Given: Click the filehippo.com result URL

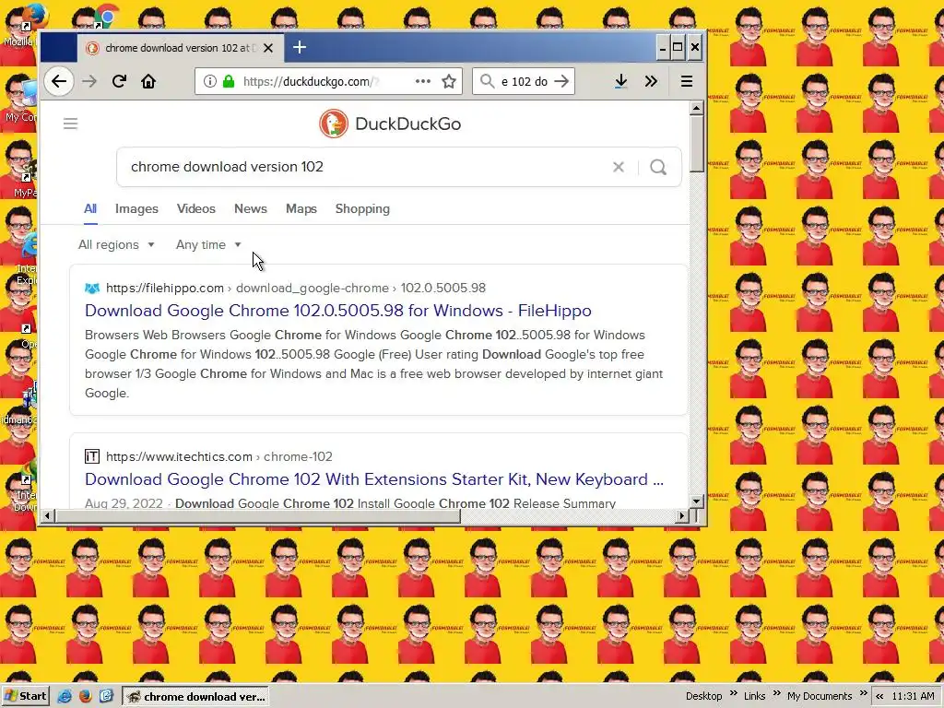Looking at the screenshot, I should tap(165, 288).
